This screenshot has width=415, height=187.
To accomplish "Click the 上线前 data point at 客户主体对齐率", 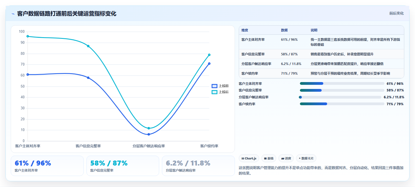I will [x=28, y=74].
